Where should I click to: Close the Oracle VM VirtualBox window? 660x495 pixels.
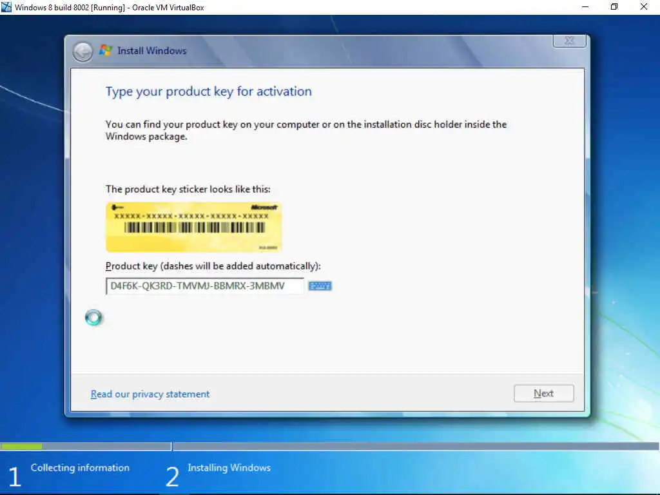click(x=644, y=7)
